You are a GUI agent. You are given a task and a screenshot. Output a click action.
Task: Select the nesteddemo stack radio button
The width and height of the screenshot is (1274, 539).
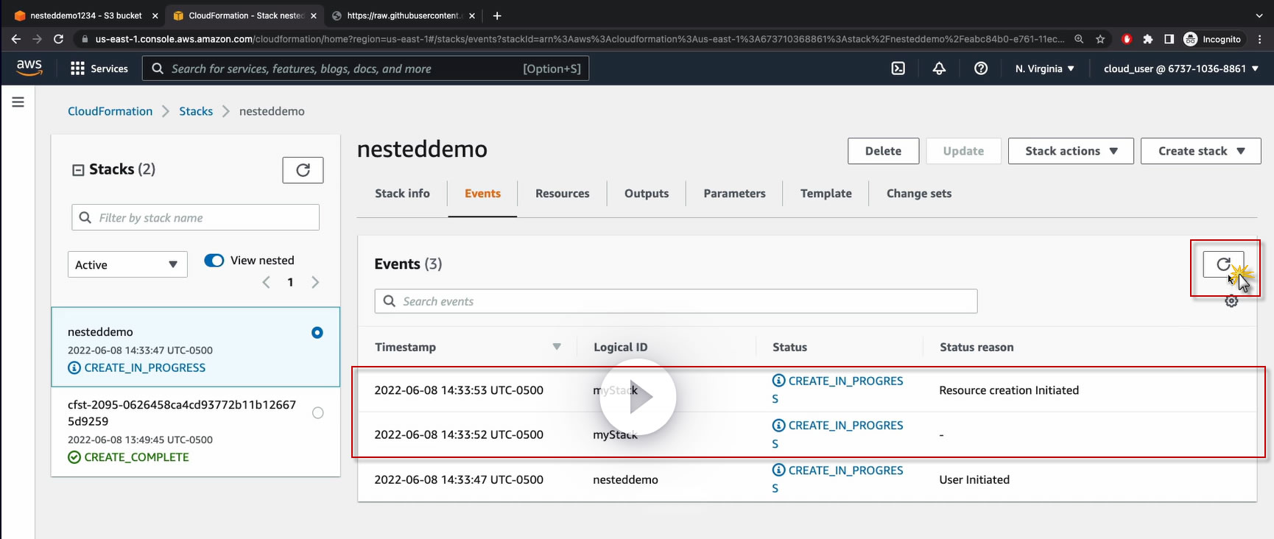click(x=317, y=333)
